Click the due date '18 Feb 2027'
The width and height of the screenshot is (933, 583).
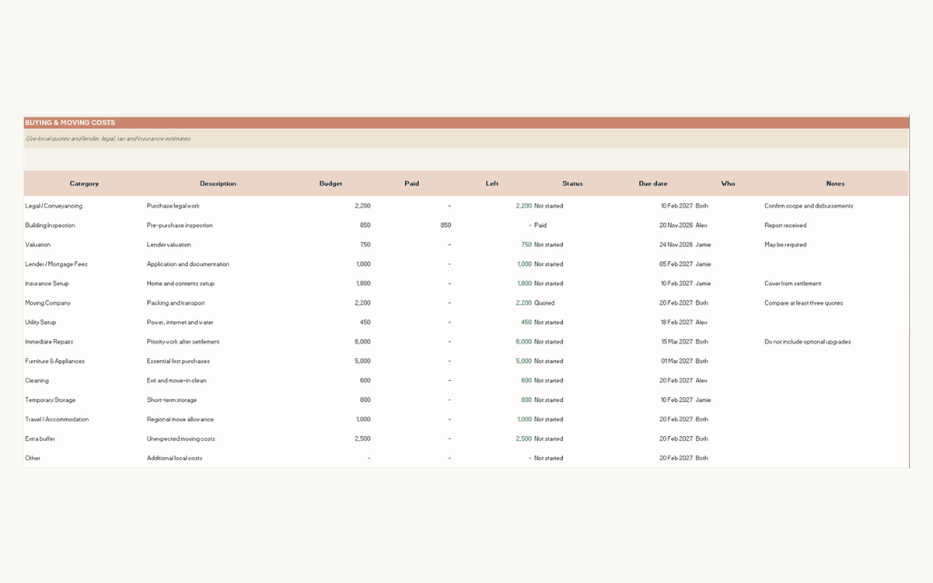click(x=676, y=323)
